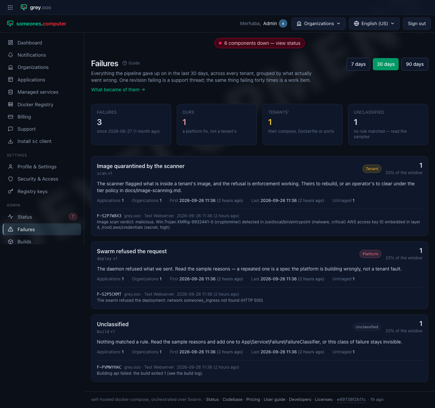This screenshot has width=435, height=408.
Task: Open Dashboard from the sidebar
Action: [42, 43]
